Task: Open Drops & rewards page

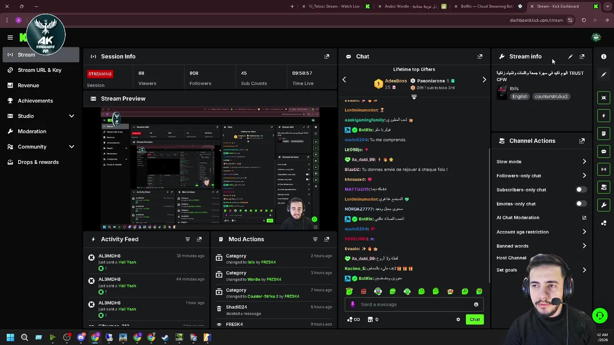Action: click(41, 162)
